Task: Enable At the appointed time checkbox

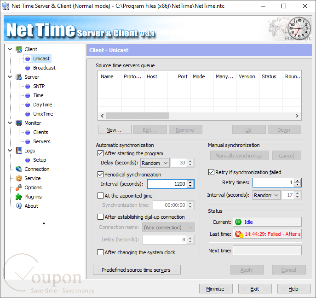Action: coord(100,195)
